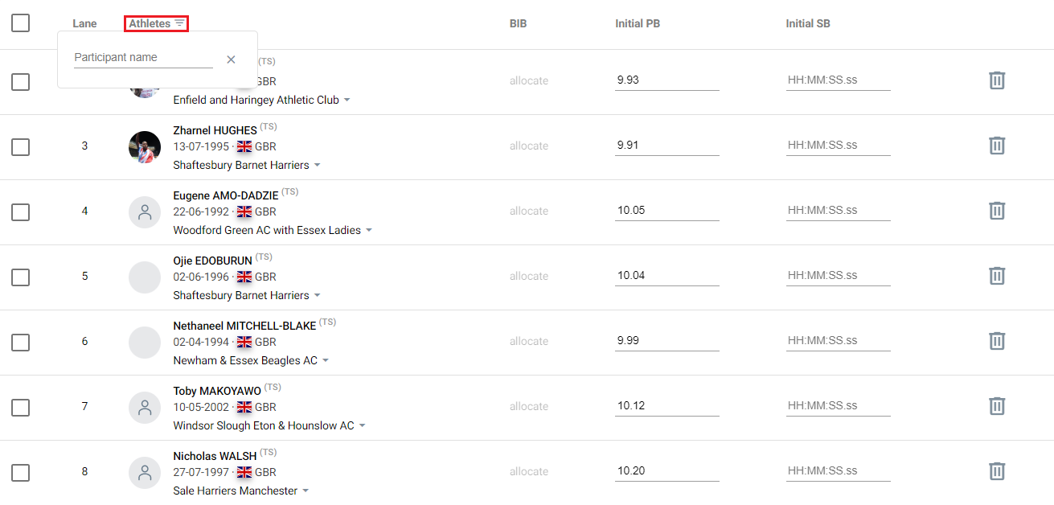
Task: Delete Zharnel Hughes using trash icon
Action: coord(997,146)
